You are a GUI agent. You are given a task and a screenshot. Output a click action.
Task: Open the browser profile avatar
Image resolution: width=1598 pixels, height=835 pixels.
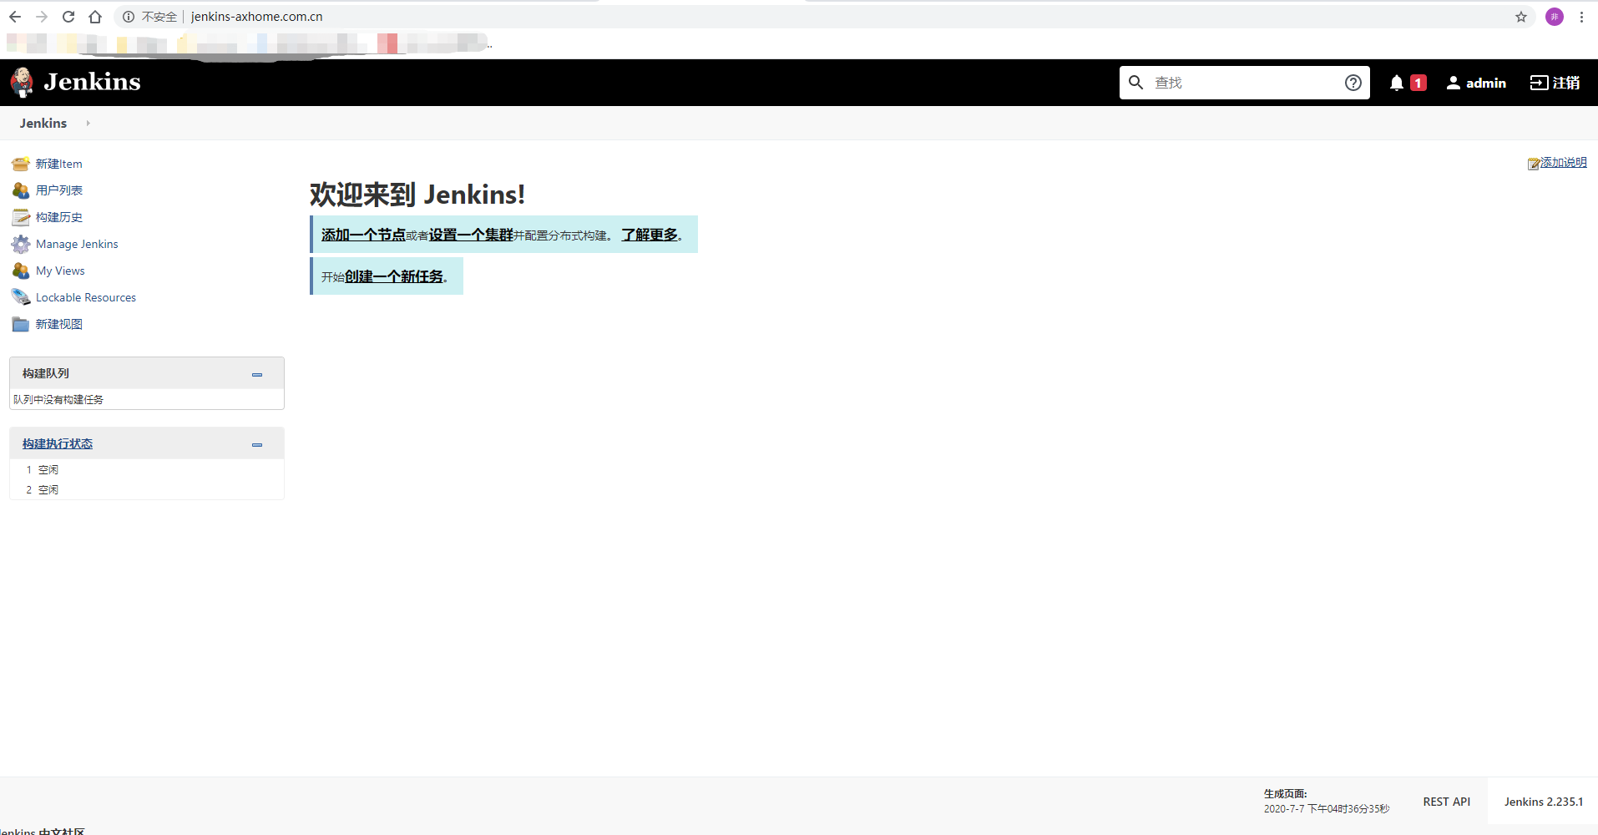1555,17
